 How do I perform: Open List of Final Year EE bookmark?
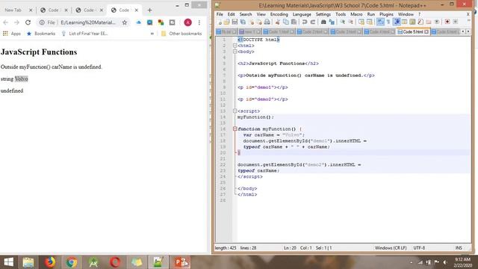coord(84,34)
